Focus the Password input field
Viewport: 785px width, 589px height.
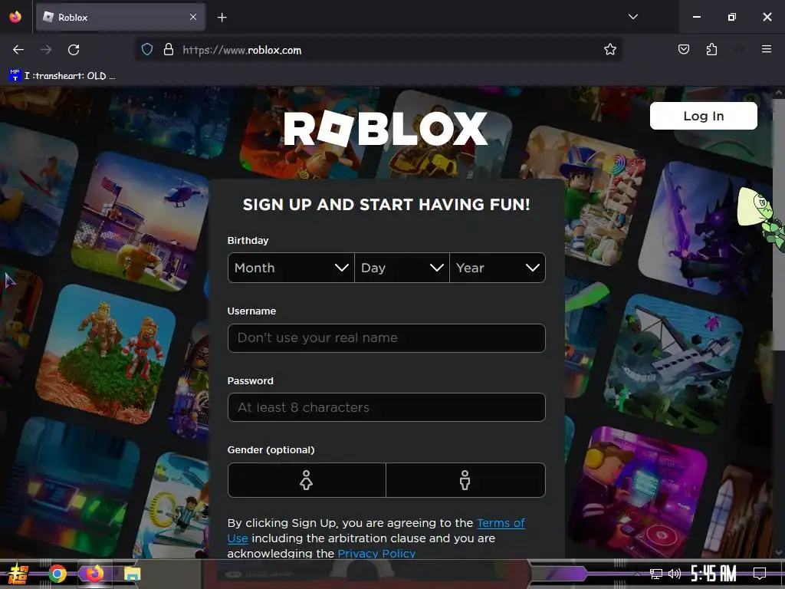[x=386, y=407]
